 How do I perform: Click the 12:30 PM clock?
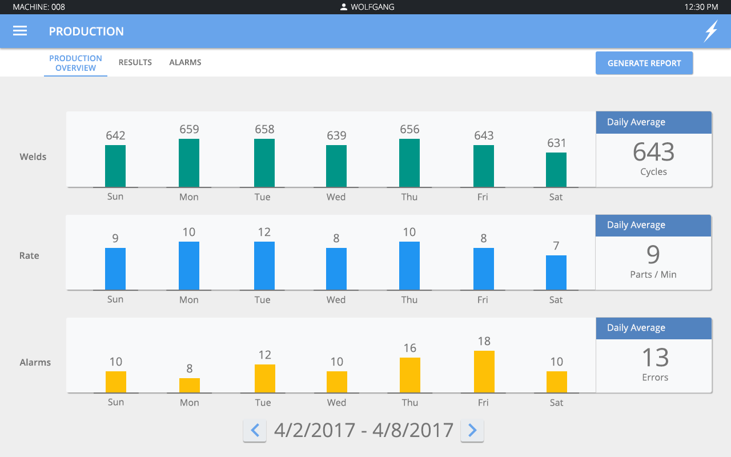(701, 7)
